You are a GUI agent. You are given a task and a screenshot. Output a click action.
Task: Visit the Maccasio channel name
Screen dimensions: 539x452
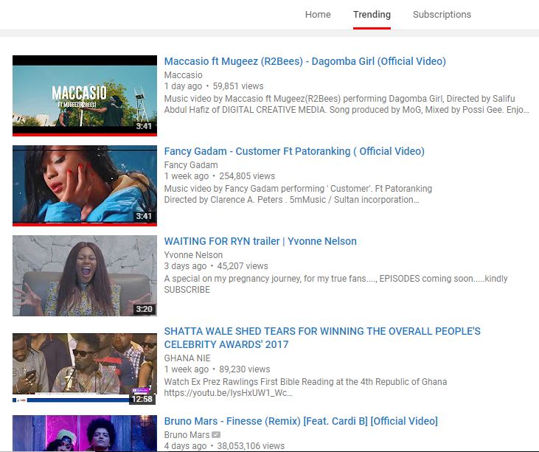click(x=183, y=75)
